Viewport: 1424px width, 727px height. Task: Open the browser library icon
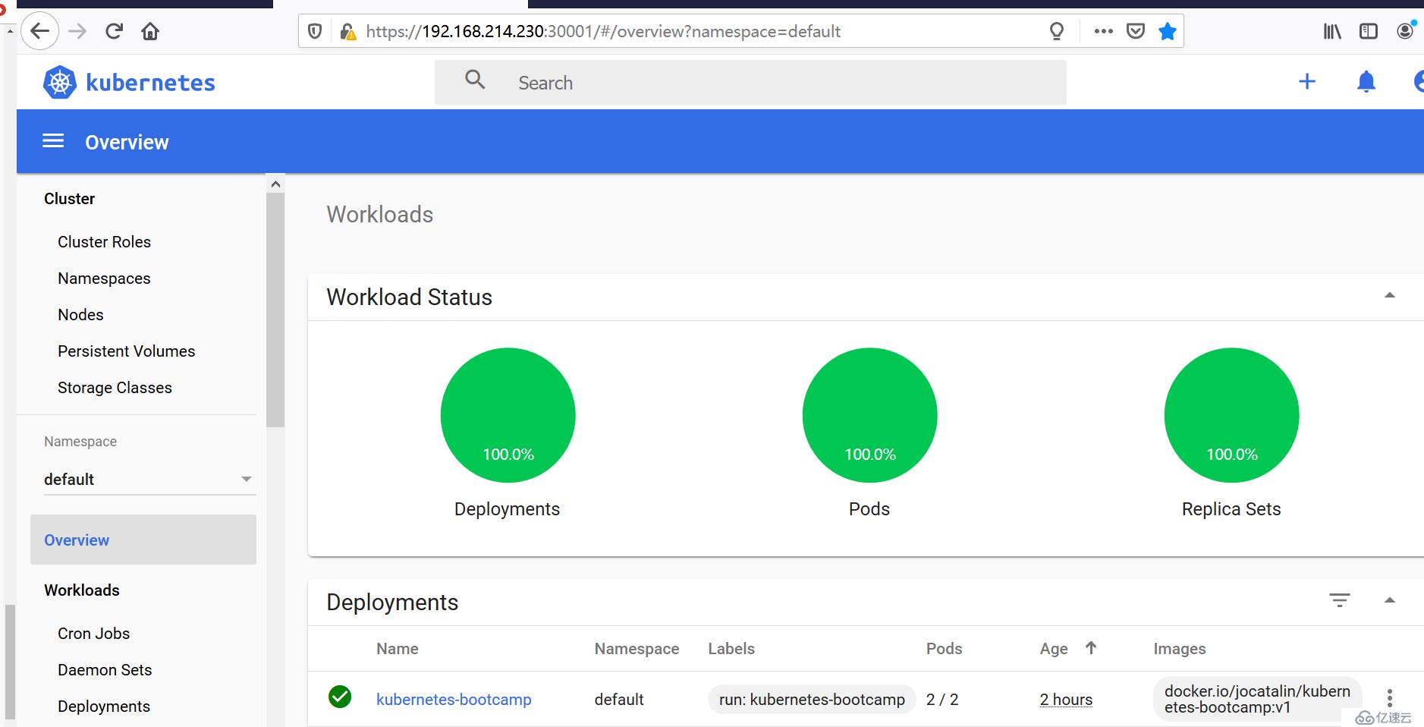click(x=1332, y=31)
